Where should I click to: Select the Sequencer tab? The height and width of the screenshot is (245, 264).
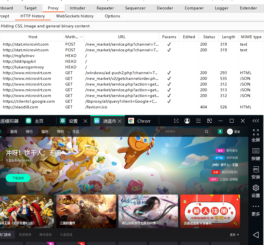pyautogui.click(x=135, y=8)
